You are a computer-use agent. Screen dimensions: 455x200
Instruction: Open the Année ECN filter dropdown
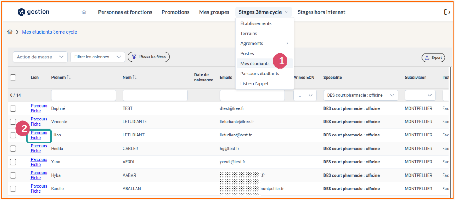(305, 95)
